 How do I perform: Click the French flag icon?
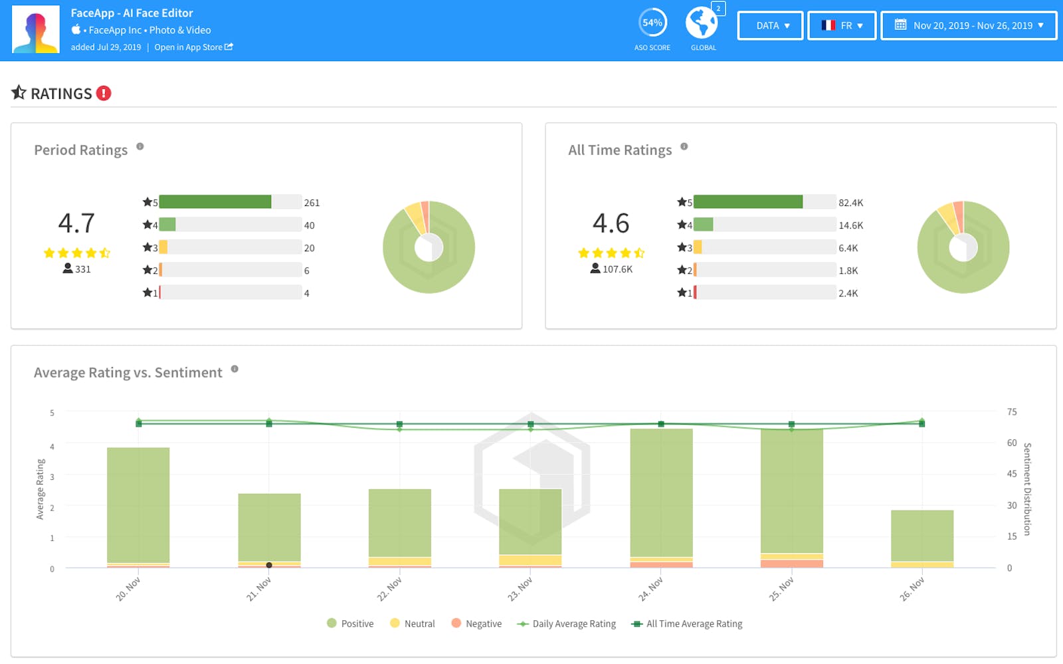pos(828,25)
